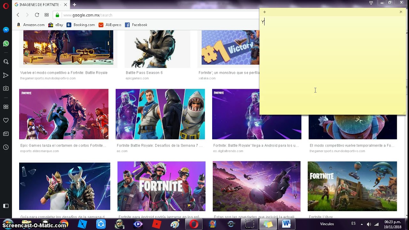The height and width of the screenshot is (230, 409).
Task: Open Google Chrome from the taskbar
Action: click(64, 224)
